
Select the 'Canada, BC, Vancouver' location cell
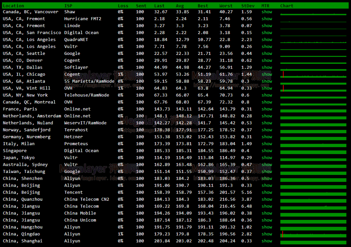click(31, 12)
